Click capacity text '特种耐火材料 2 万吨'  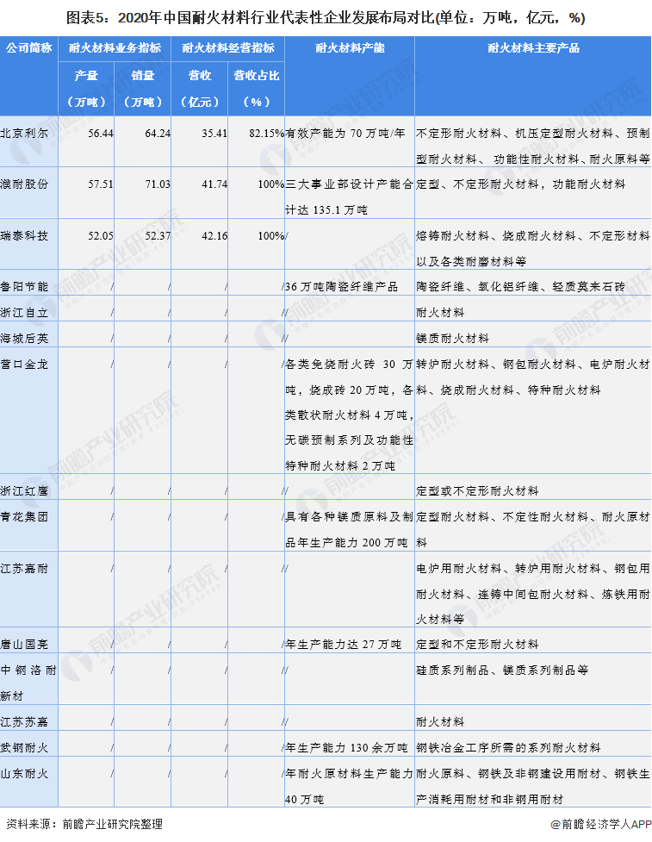point(339,466)
